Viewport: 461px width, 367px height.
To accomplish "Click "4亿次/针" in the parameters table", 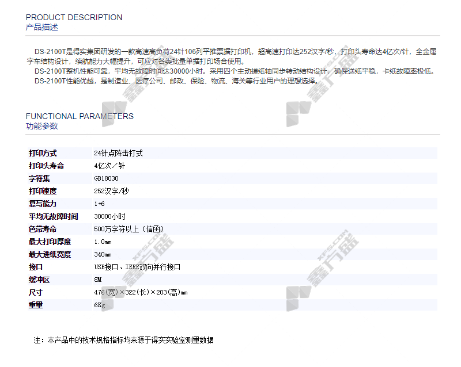I will (109, 166).
